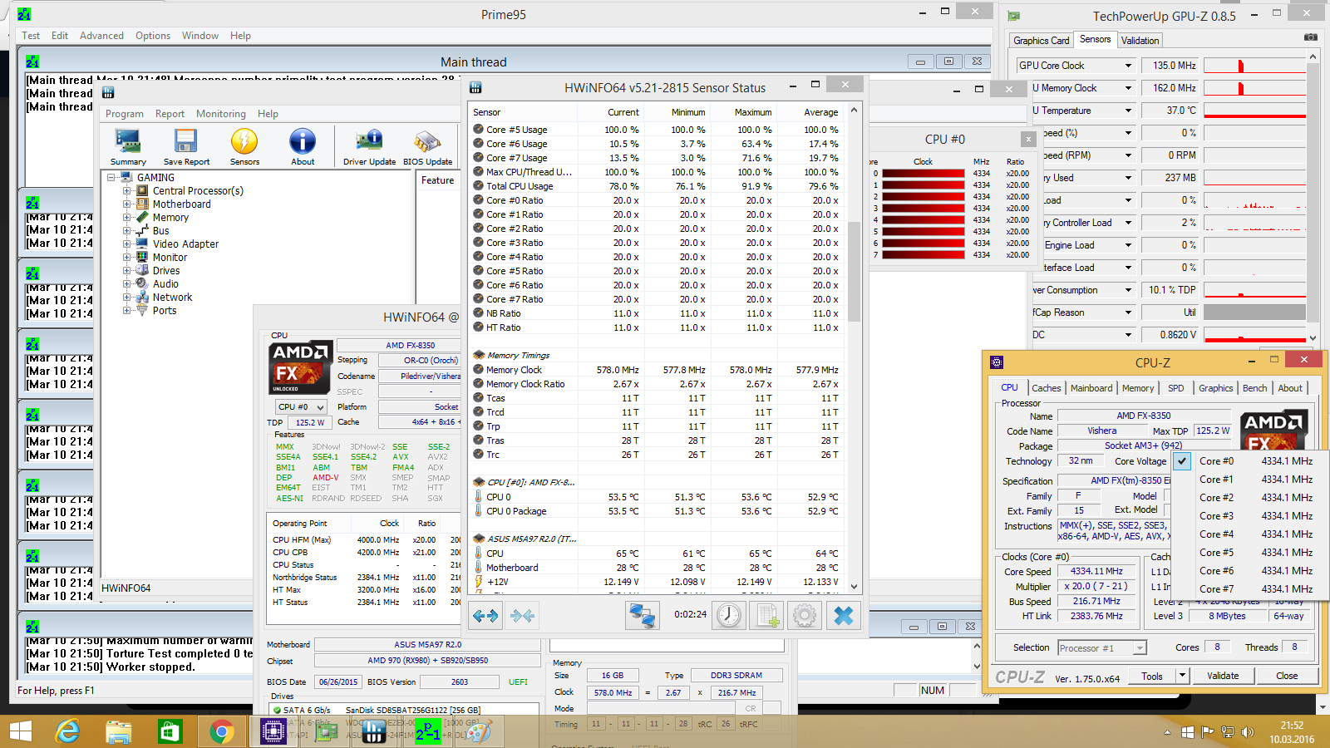Open the Summary tool in HWiNFO64
Image resolution: width=1330 pixels, height=748 pixels.
pos(128,147)
